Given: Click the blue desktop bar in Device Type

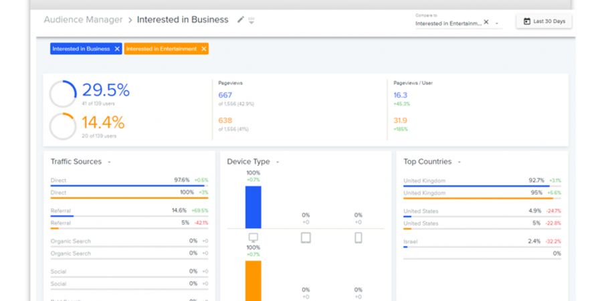Looking at the screenshot, I should tap(253, 207).
